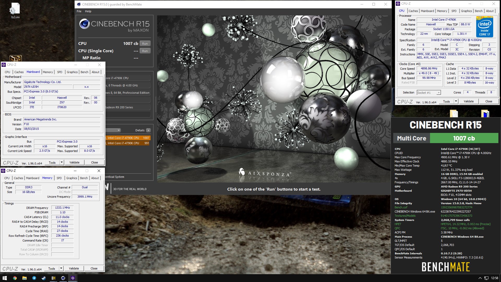
Task: Click the Intel Core i7 logo badge
Action: (485, 27)
